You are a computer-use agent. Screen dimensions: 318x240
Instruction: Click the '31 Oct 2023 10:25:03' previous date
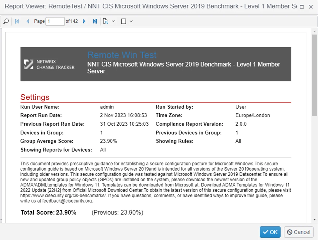pyautogui.click(x=124, y=124)
